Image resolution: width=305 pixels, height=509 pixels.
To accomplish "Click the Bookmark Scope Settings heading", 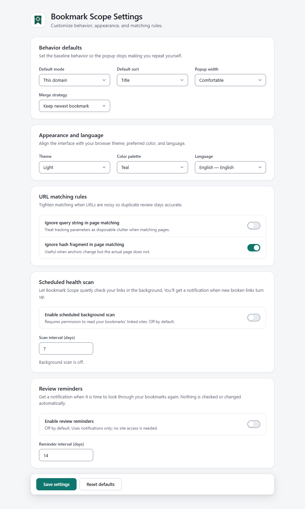I will point(97,17).
